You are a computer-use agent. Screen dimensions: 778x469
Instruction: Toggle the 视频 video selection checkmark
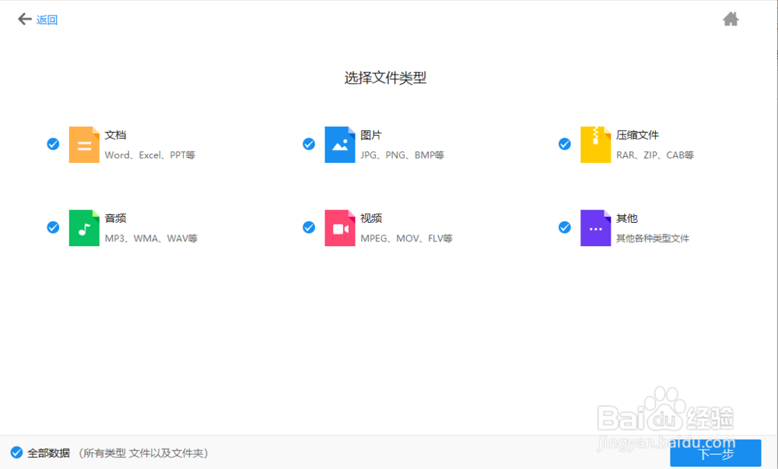(309, 228)
